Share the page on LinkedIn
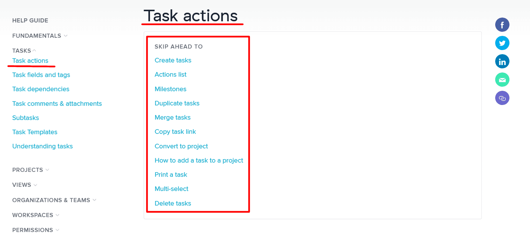Screen dimensions: 530x238 (502, 61)
